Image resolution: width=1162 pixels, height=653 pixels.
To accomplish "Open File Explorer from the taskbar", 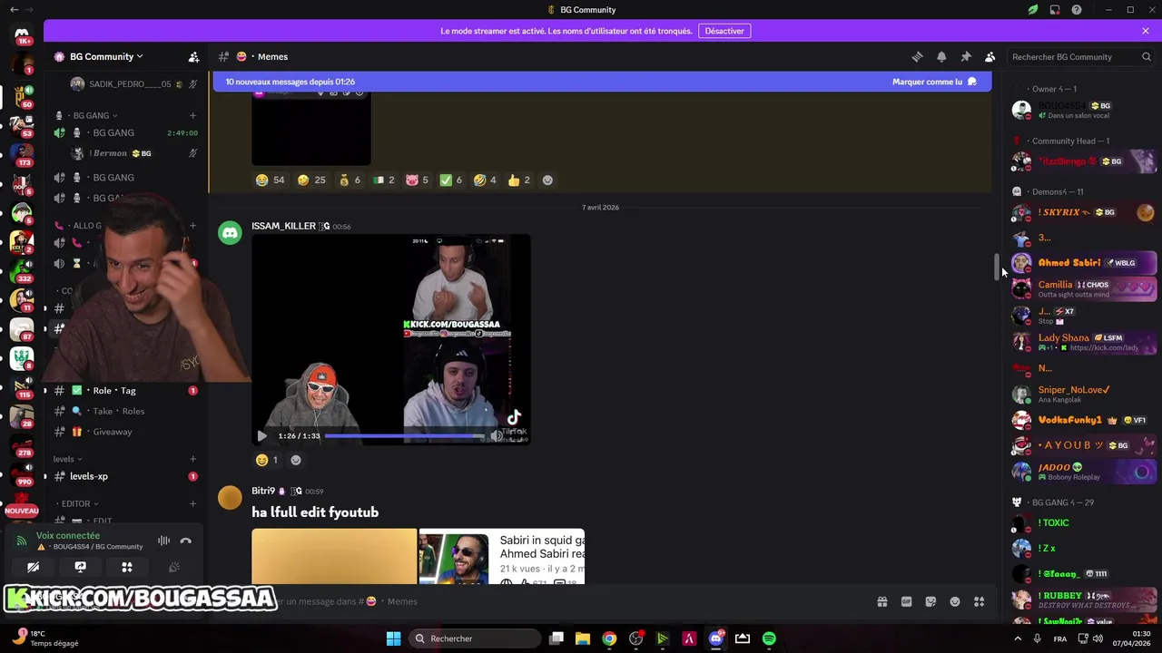I will (583, 638).
